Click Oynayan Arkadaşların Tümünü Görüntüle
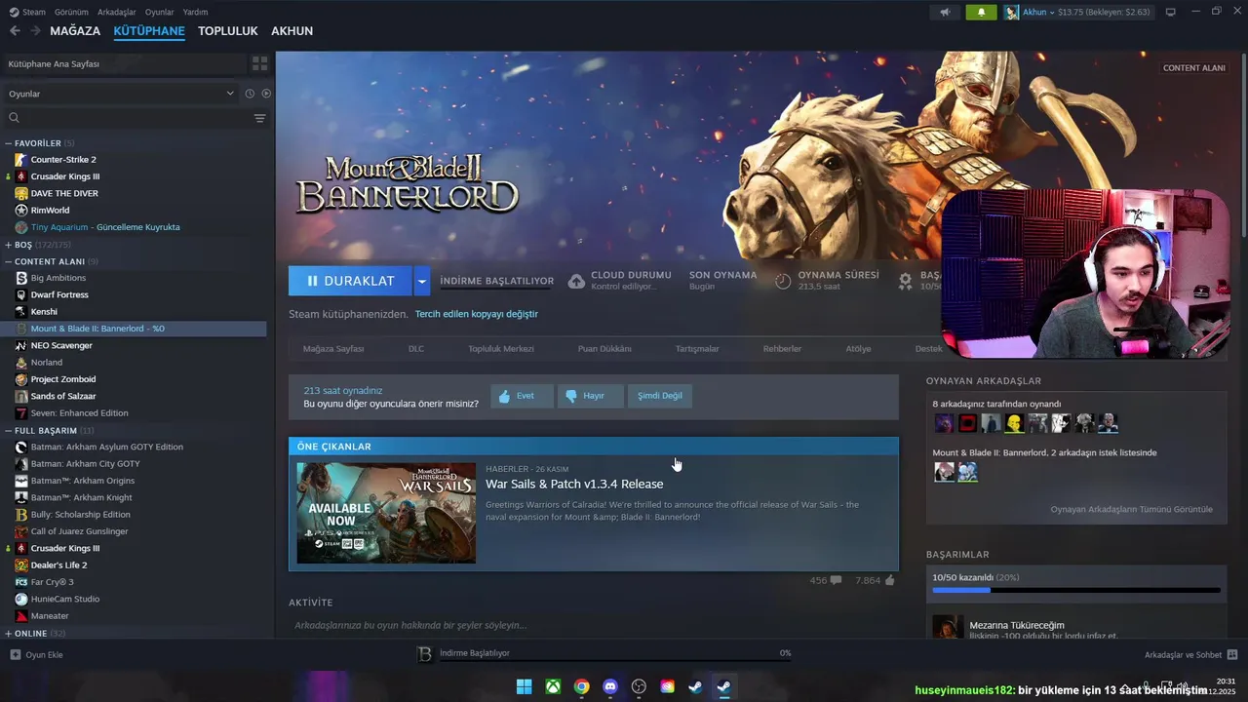The height and width of the screenshot is (702, 1248). pyautogui.click(x=1131, y=509)
